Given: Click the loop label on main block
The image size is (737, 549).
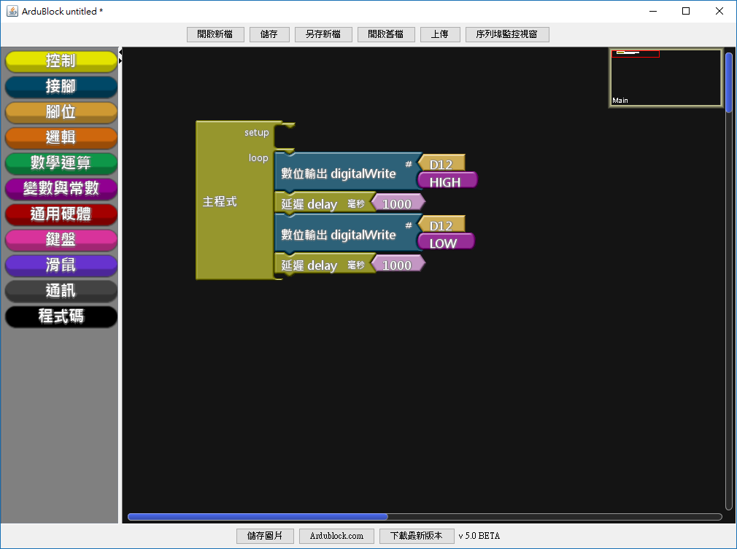Looking at the screenshot, I should click(258, 157).
